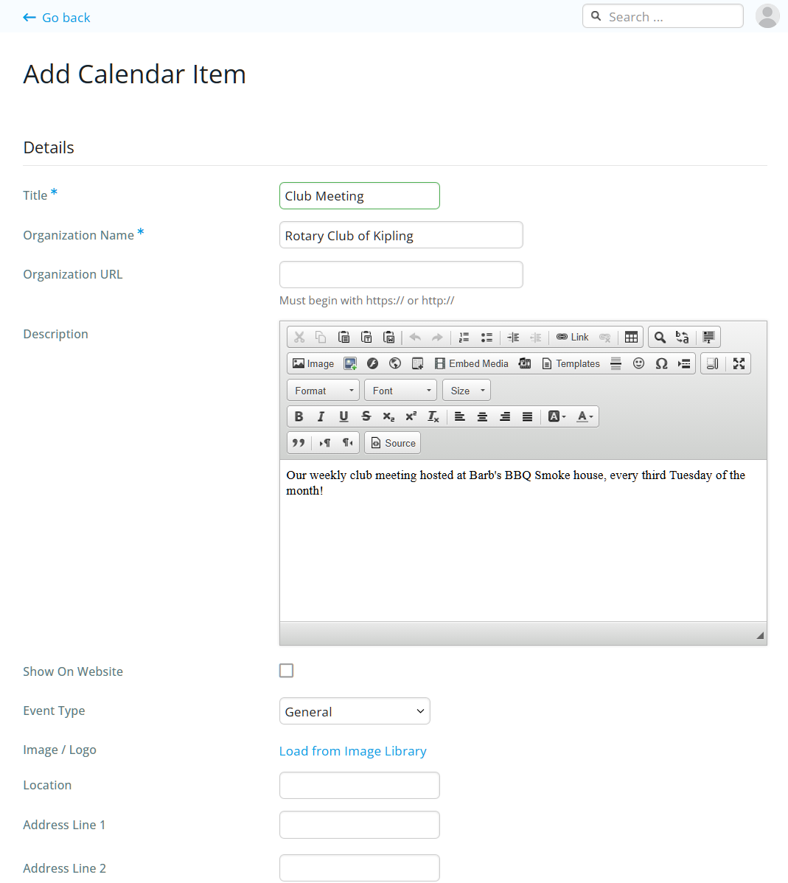Viewport: 788px width, 883px height.
Task: Click the Find magnifier icon in the editor
Action: (x=660, y=337)
